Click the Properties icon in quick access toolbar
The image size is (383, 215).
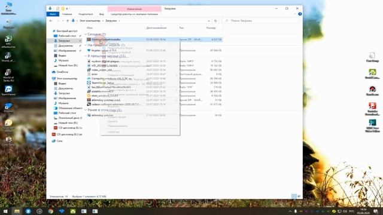coord(57,8)
